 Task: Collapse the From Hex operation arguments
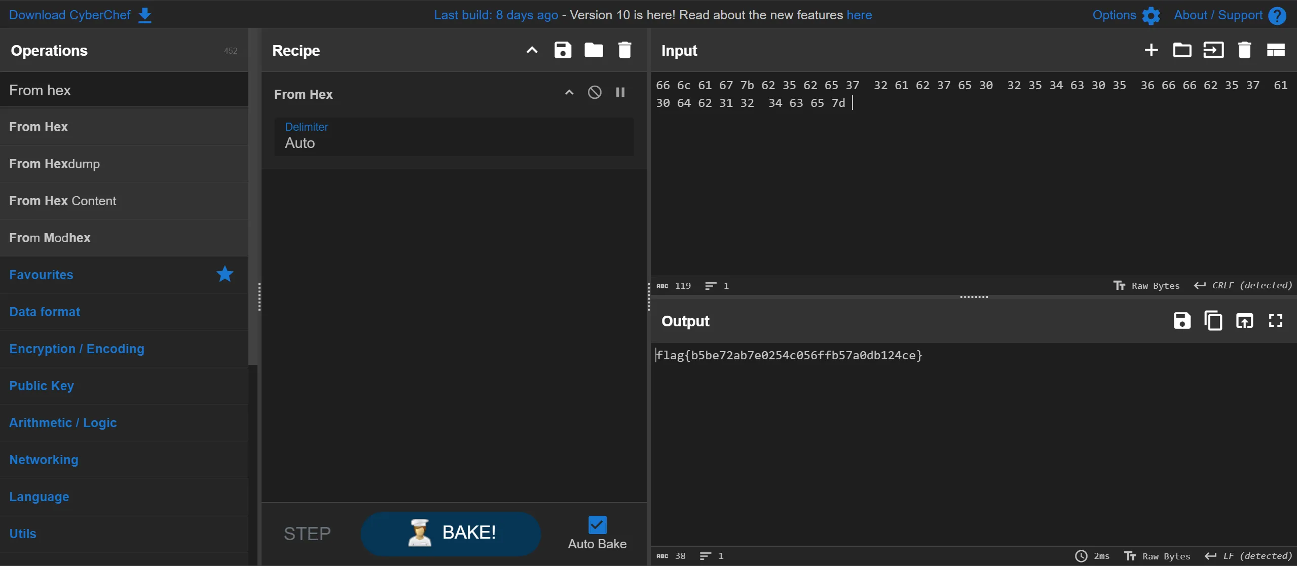[x=569, y=92]
